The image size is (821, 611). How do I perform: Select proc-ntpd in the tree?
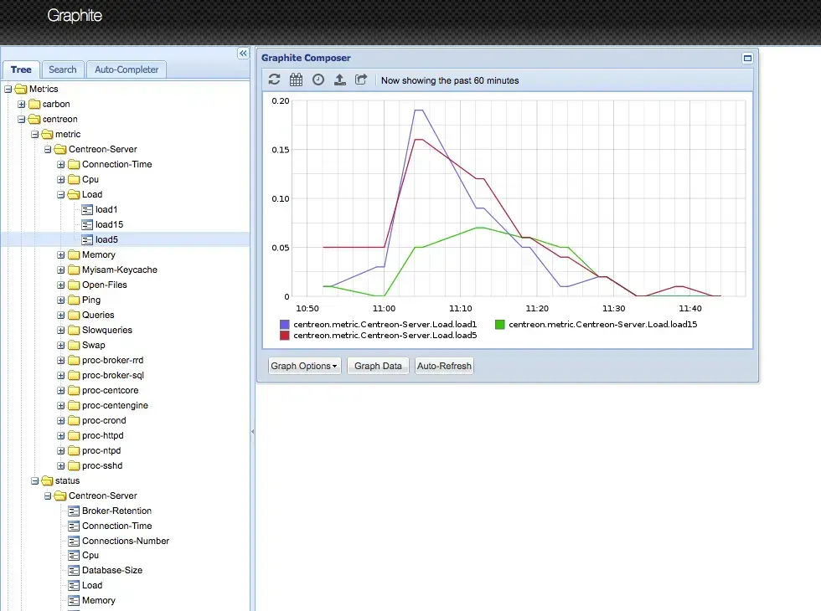101,451
